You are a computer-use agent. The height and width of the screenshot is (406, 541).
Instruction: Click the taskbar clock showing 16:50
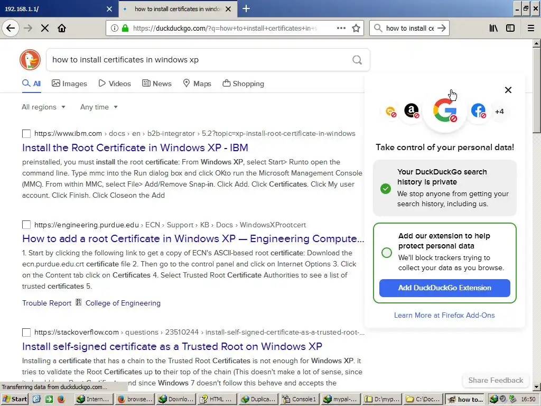528,399
